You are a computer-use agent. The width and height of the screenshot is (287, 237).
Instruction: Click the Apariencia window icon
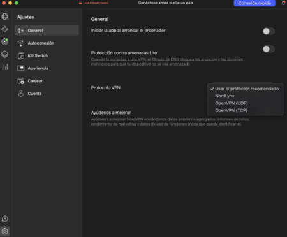pos(21,68)
